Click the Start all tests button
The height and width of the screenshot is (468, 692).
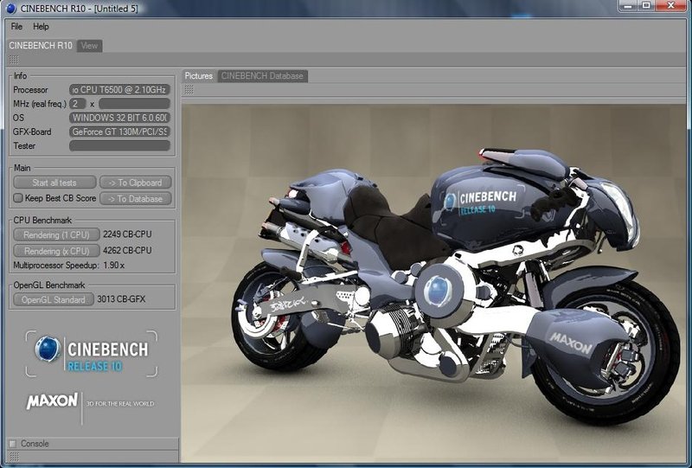click(x=54, y=183)
